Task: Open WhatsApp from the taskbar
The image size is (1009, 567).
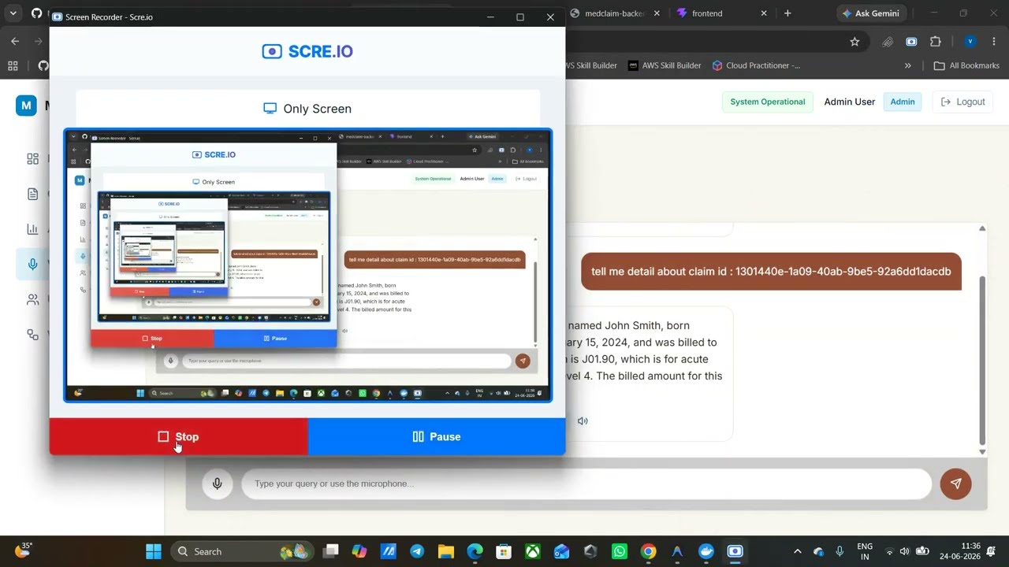Action: pos(620,551)
